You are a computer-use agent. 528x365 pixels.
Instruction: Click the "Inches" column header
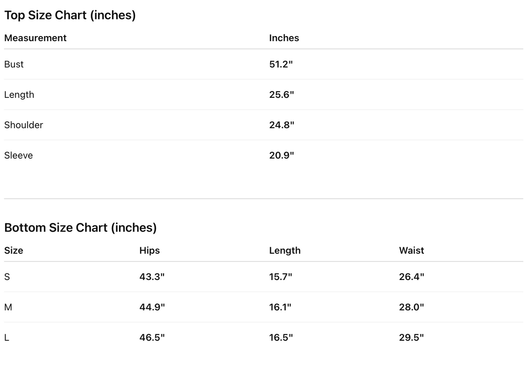[x=284, y=38]
